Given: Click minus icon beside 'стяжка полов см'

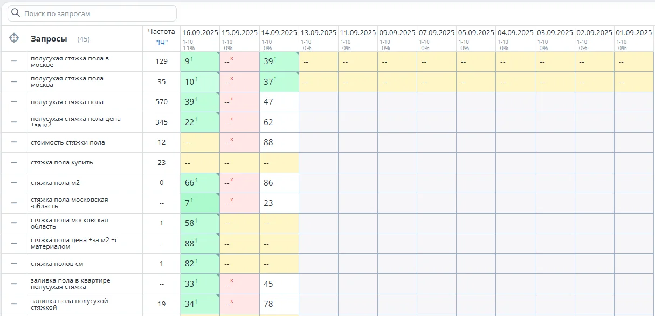Looking at the screenshot, I should (x=14, y=264).
